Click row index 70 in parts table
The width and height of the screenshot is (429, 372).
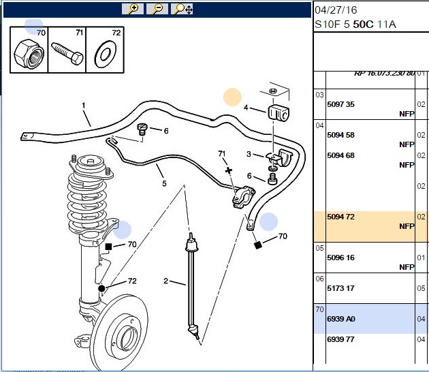pyautogui.click(x=319, y=309)
